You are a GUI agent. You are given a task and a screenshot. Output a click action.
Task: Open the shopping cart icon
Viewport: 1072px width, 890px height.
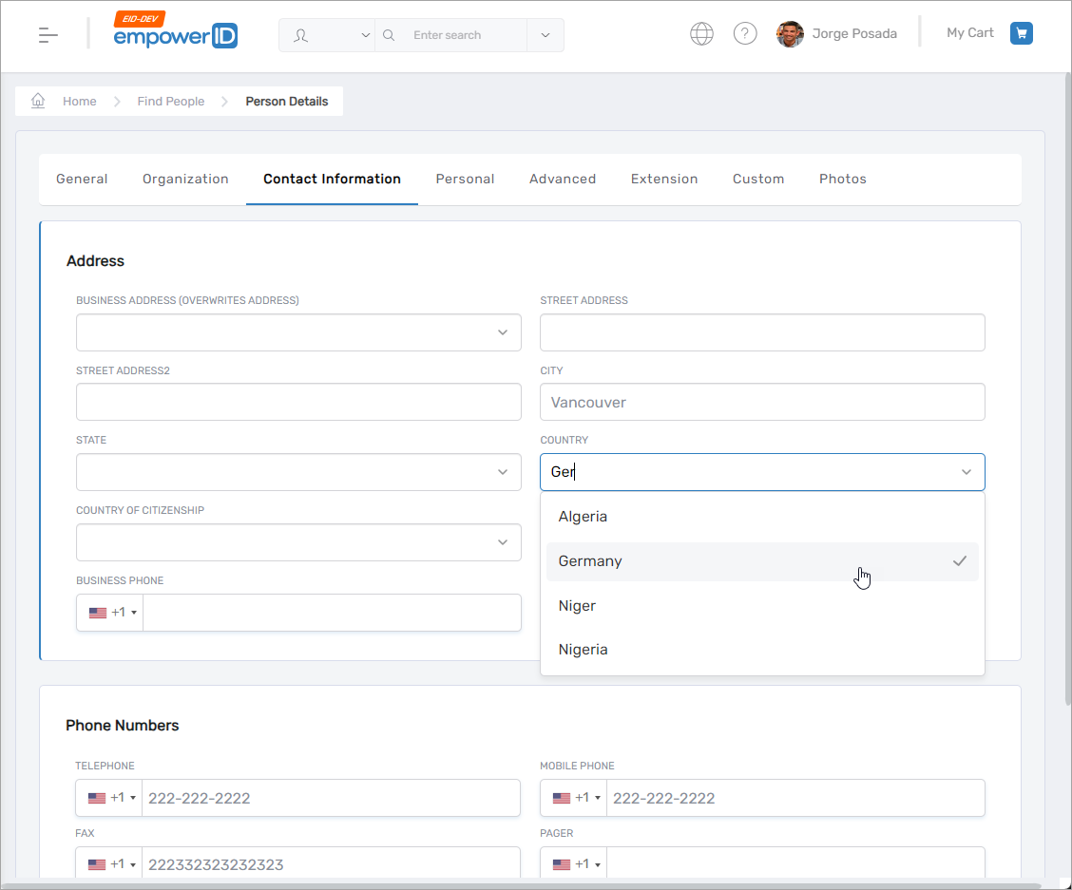(x=1022, y=33)
